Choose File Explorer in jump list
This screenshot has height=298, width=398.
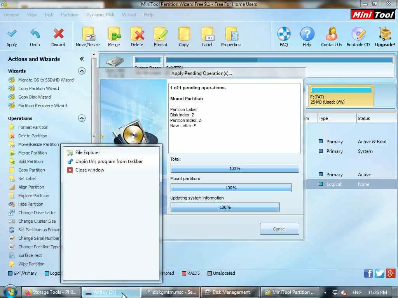112,152
